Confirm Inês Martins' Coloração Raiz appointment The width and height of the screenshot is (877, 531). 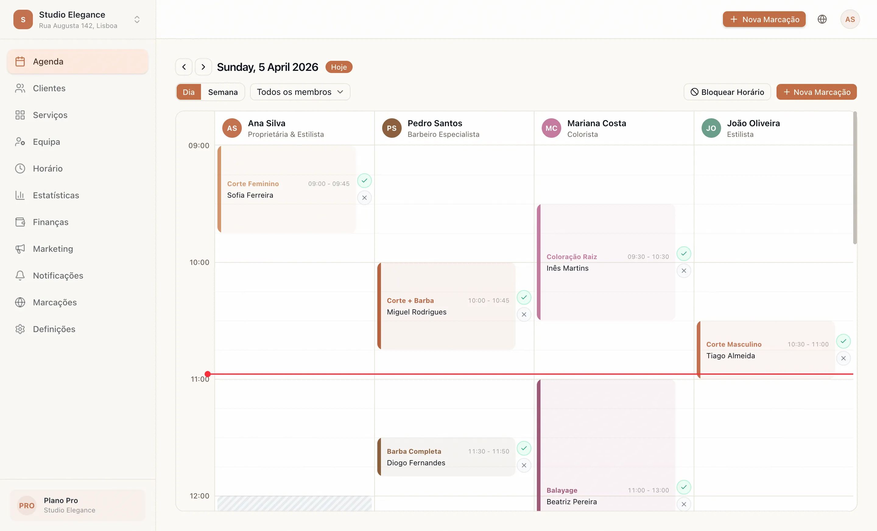[x=684, y=253]
